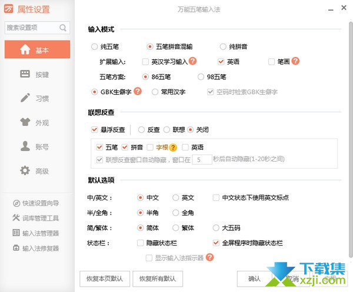Image resolution: width=353 pixels, height=292 pixels.
Task: Click the 确认 button
Action: tap(254, 278)
